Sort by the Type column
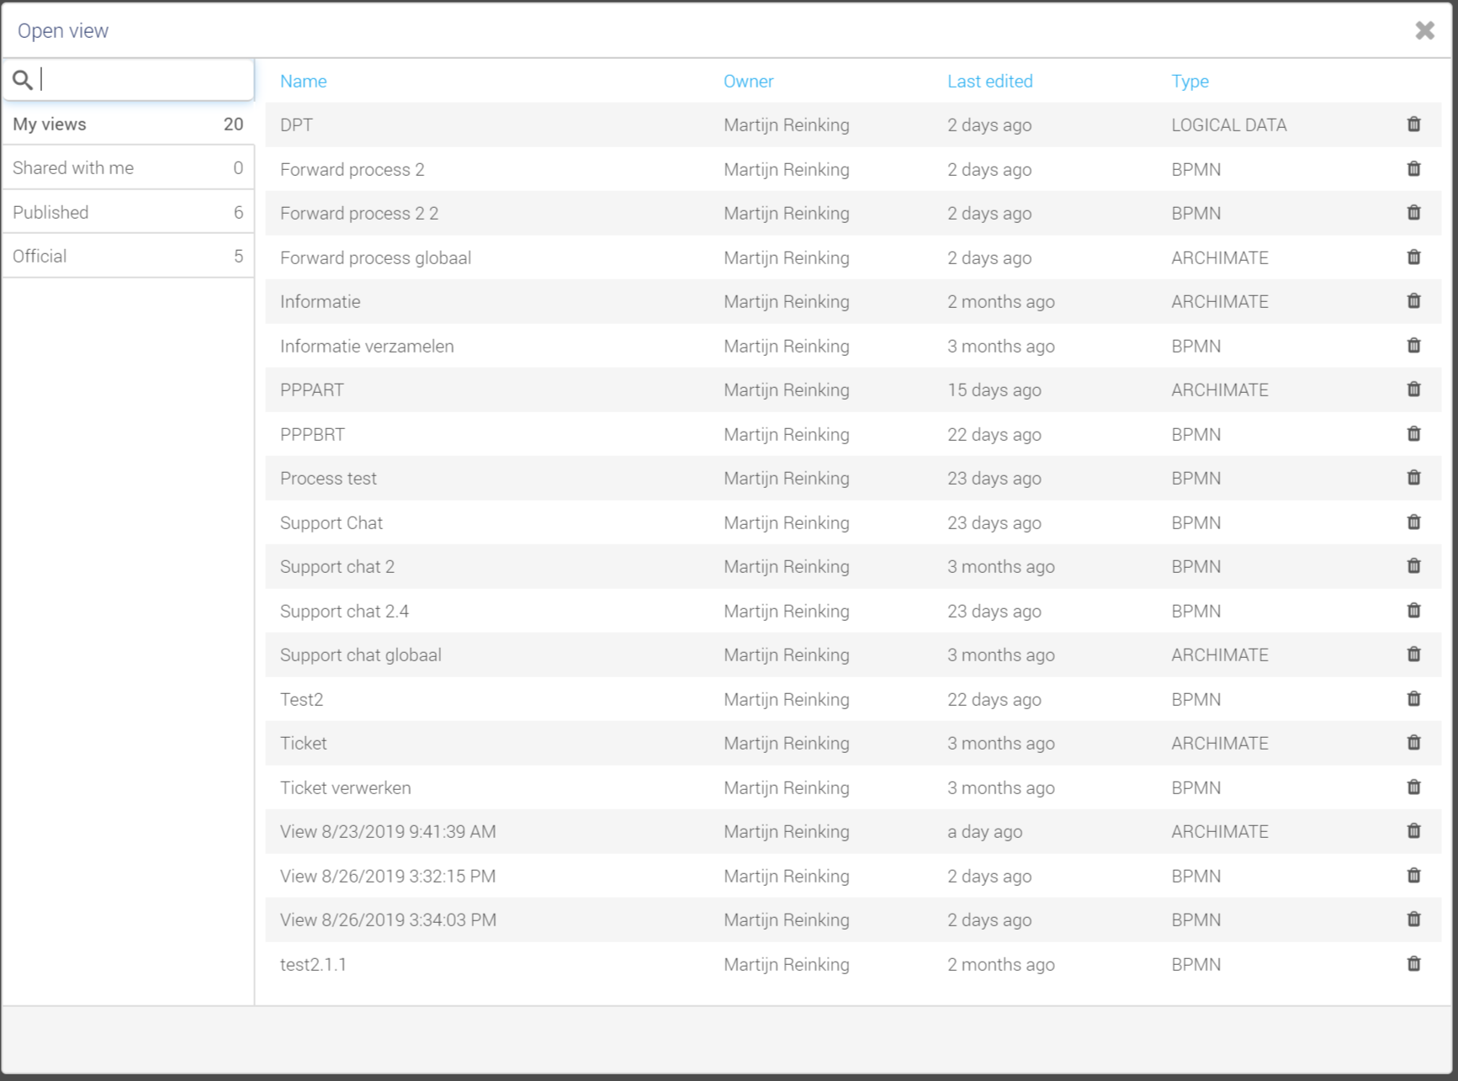The width and height of the screenshot is (1458, 1081). click(1190, 82)
